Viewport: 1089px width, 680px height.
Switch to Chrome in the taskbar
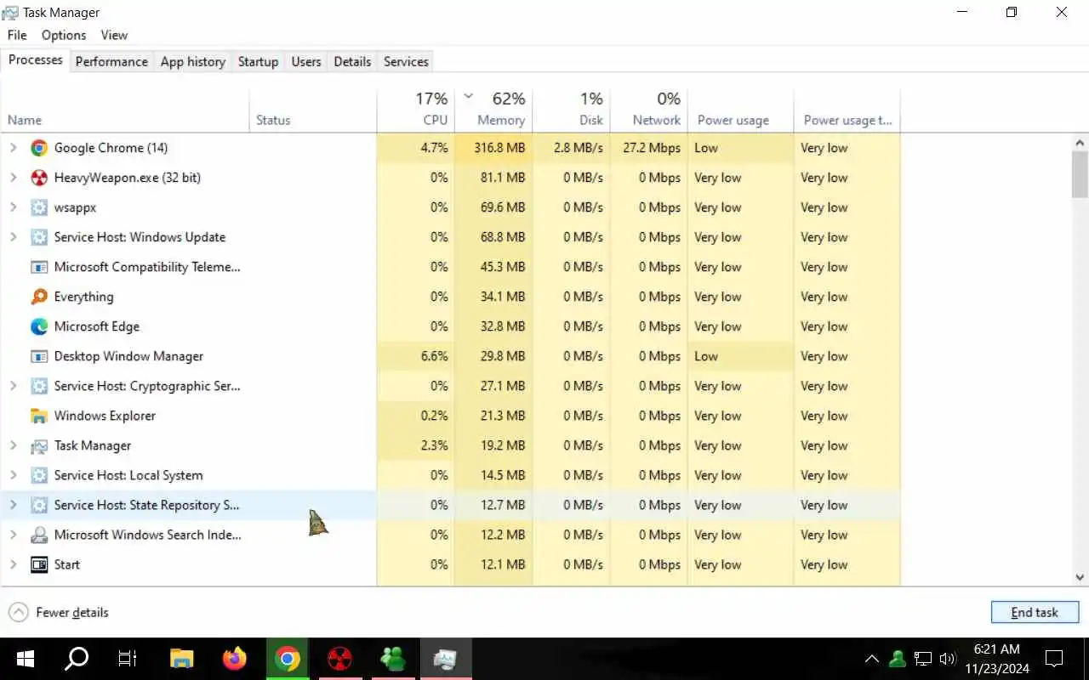288,659
